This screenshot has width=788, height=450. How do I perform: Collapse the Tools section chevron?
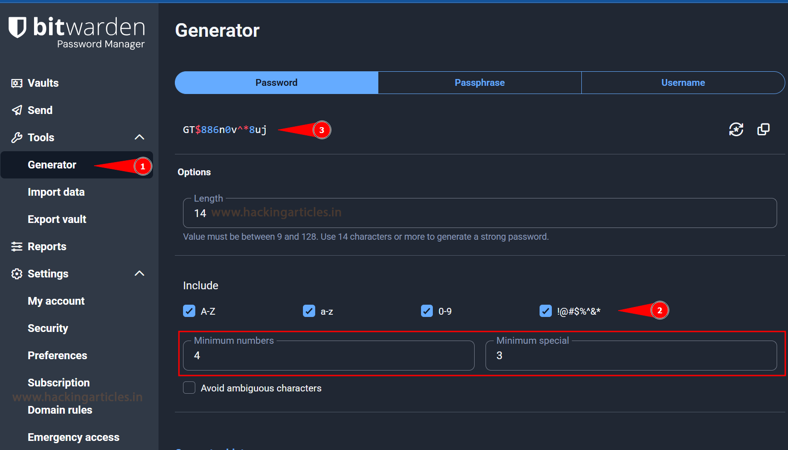pyautogui.click(x=139, y=137)
